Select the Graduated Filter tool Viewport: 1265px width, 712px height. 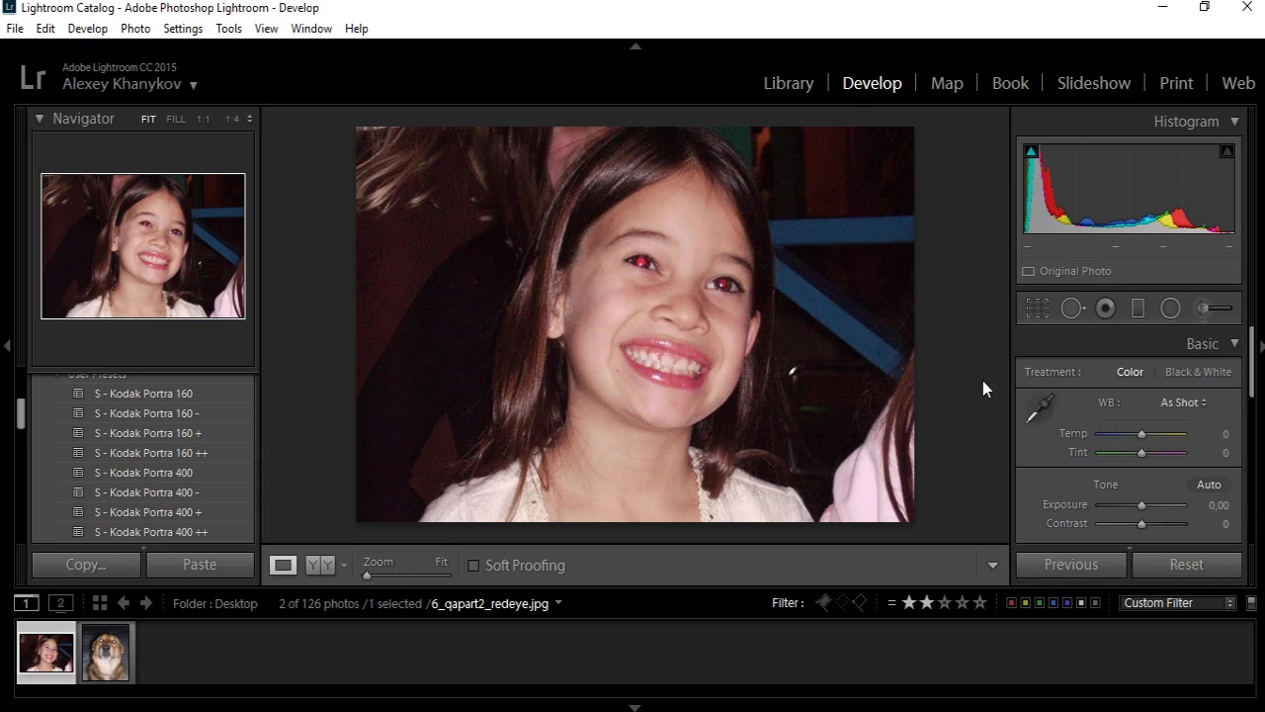pyautogui.click(x=1138, y=309)
